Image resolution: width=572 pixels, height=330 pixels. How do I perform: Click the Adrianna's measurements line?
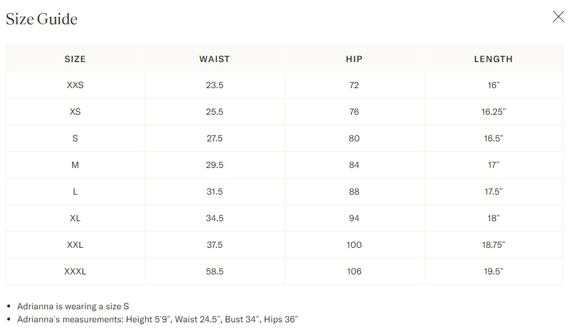coord(158,319)
